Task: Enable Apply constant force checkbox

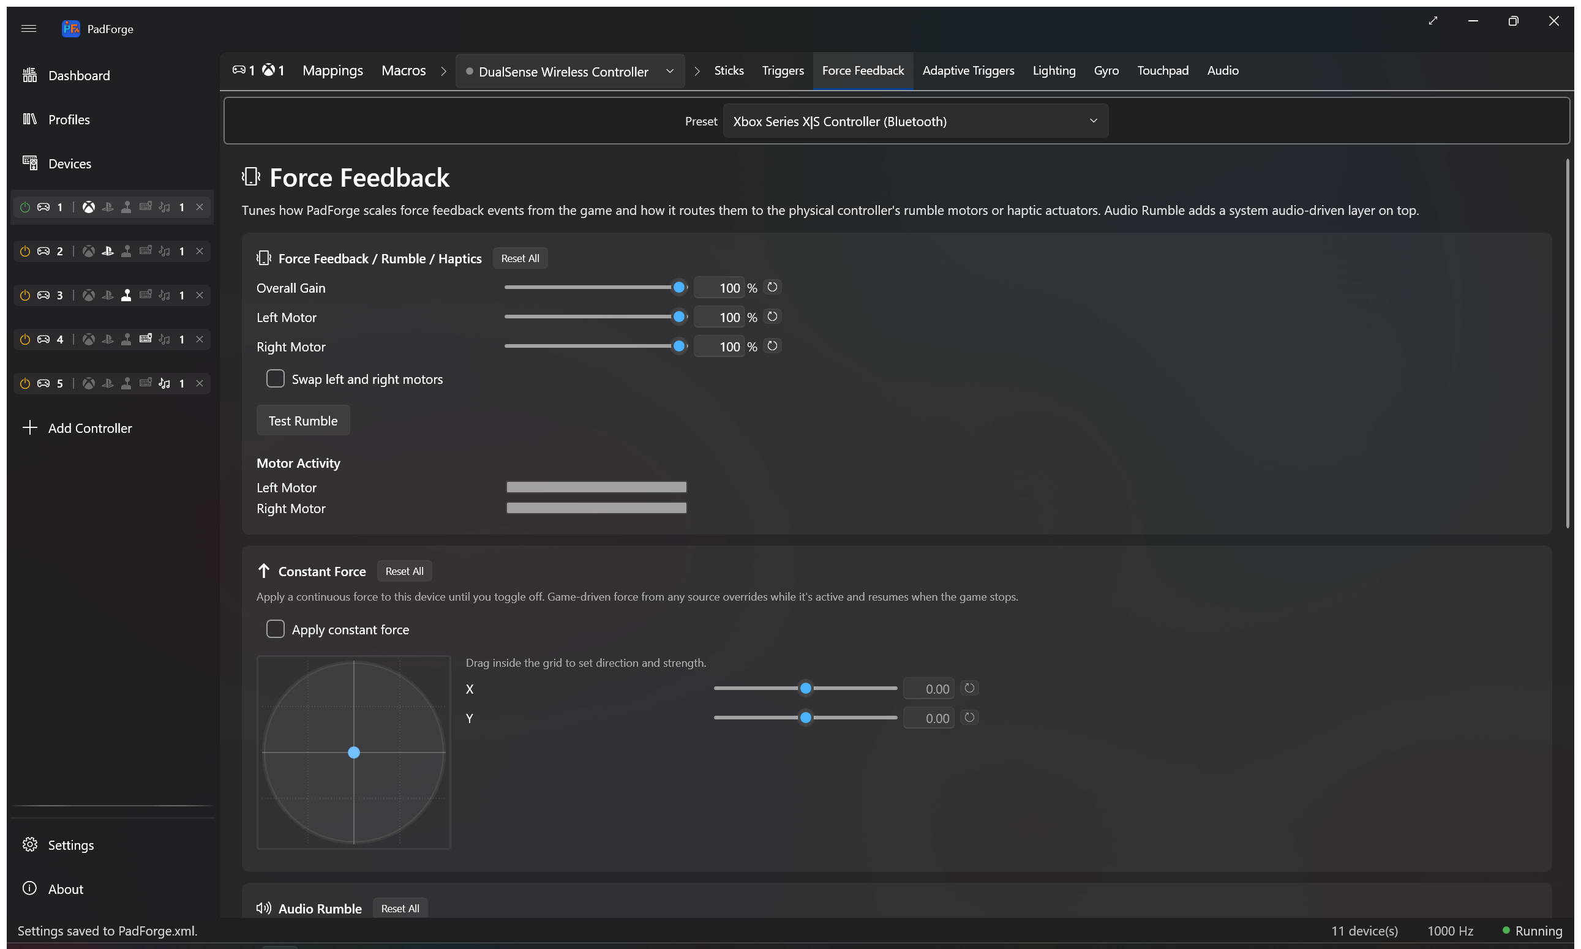Action: click(x=275, y=629)
